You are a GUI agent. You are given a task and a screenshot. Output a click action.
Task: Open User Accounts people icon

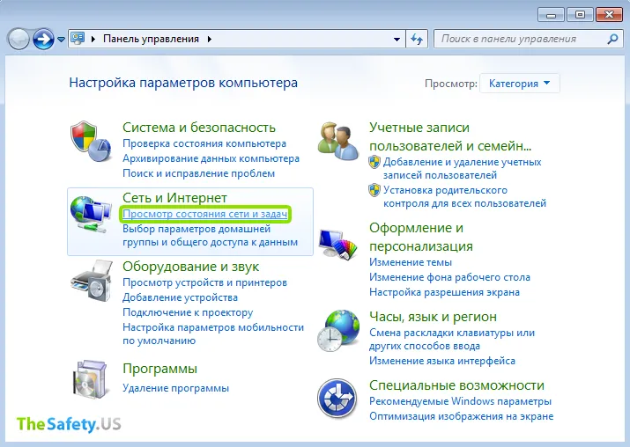pyautogui.click(x=338, y=142)
